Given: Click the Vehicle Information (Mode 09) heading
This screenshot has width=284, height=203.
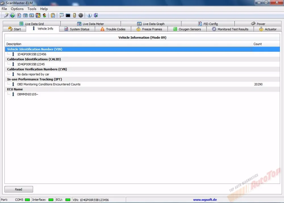Looking at the screenshot, I should (142, 38).
